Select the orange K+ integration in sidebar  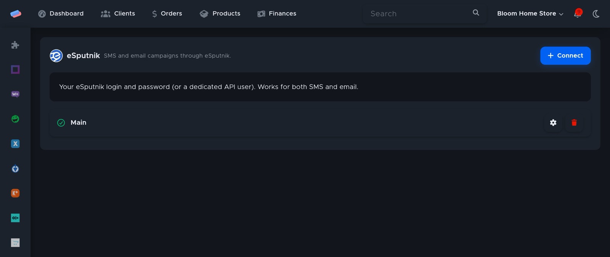pos(15,193)
